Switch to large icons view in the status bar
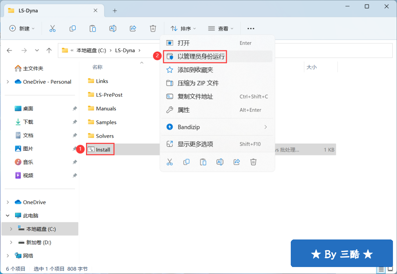397x274 pixels. (x=390, y=269)
